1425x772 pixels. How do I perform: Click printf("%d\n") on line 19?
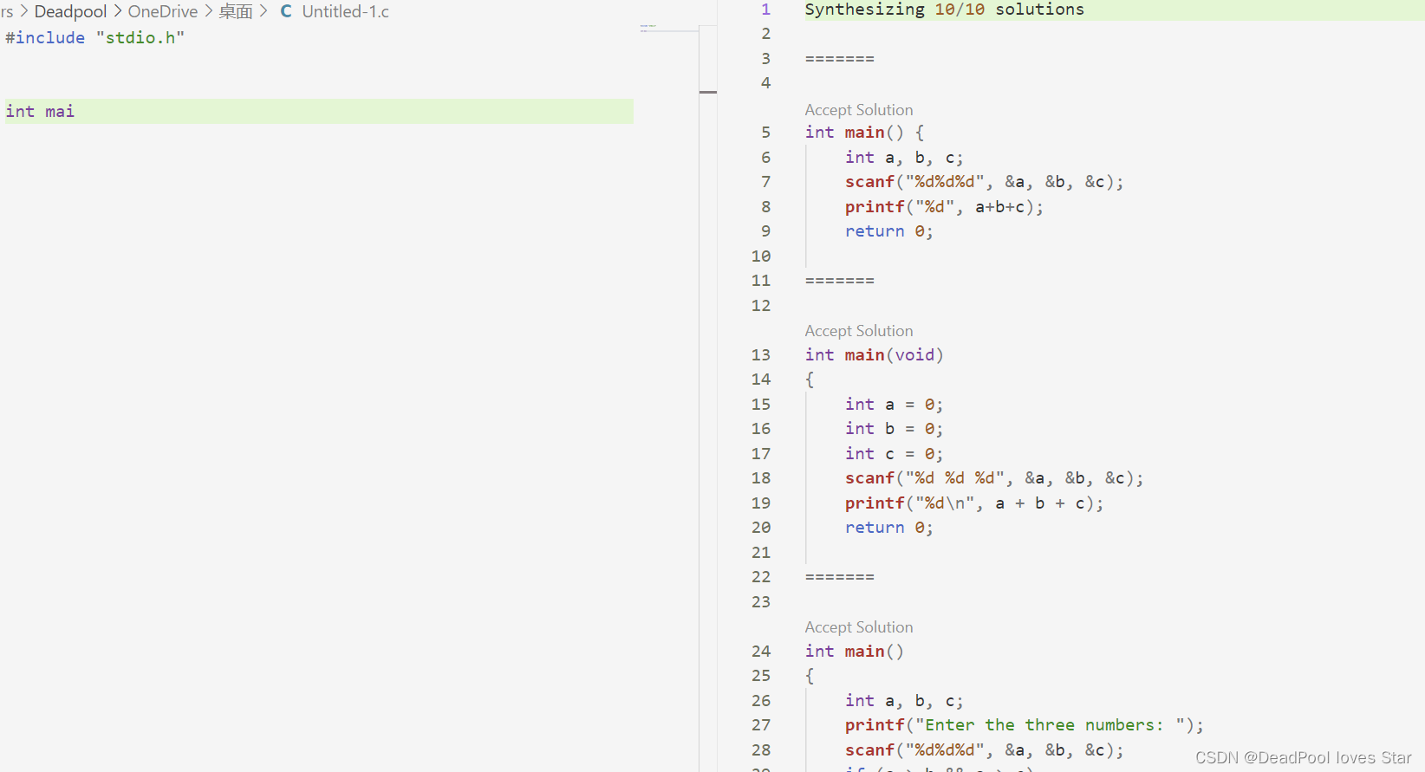[x=974, y=503]
